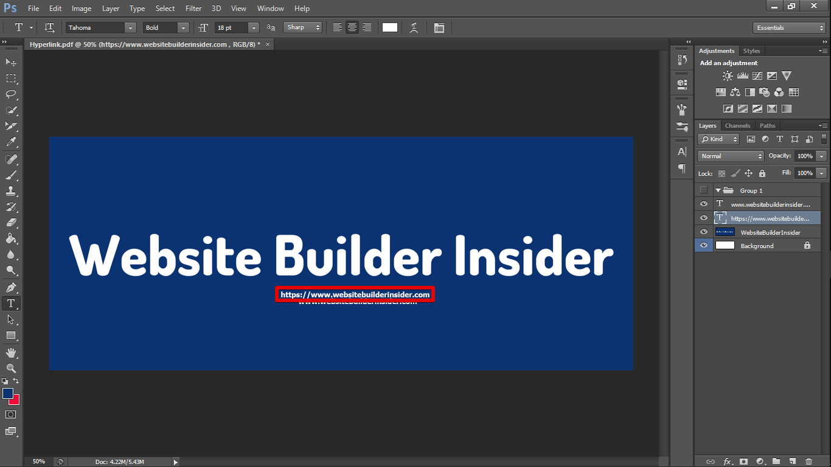This screenshot has width=831, height=467.
Task: Click the Create warped text icon
Action: tap(414, 28)
